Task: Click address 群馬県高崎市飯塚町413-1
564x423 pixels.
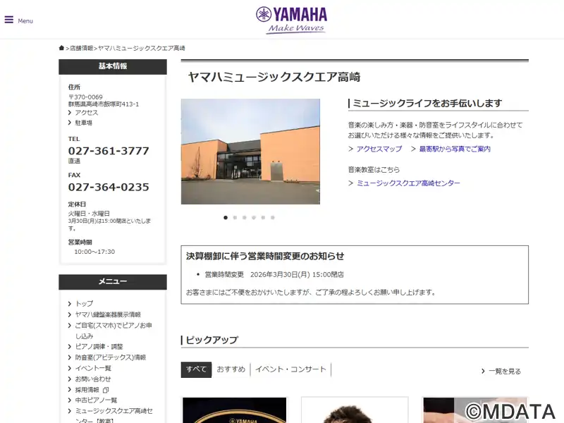Action: point(104,104)
